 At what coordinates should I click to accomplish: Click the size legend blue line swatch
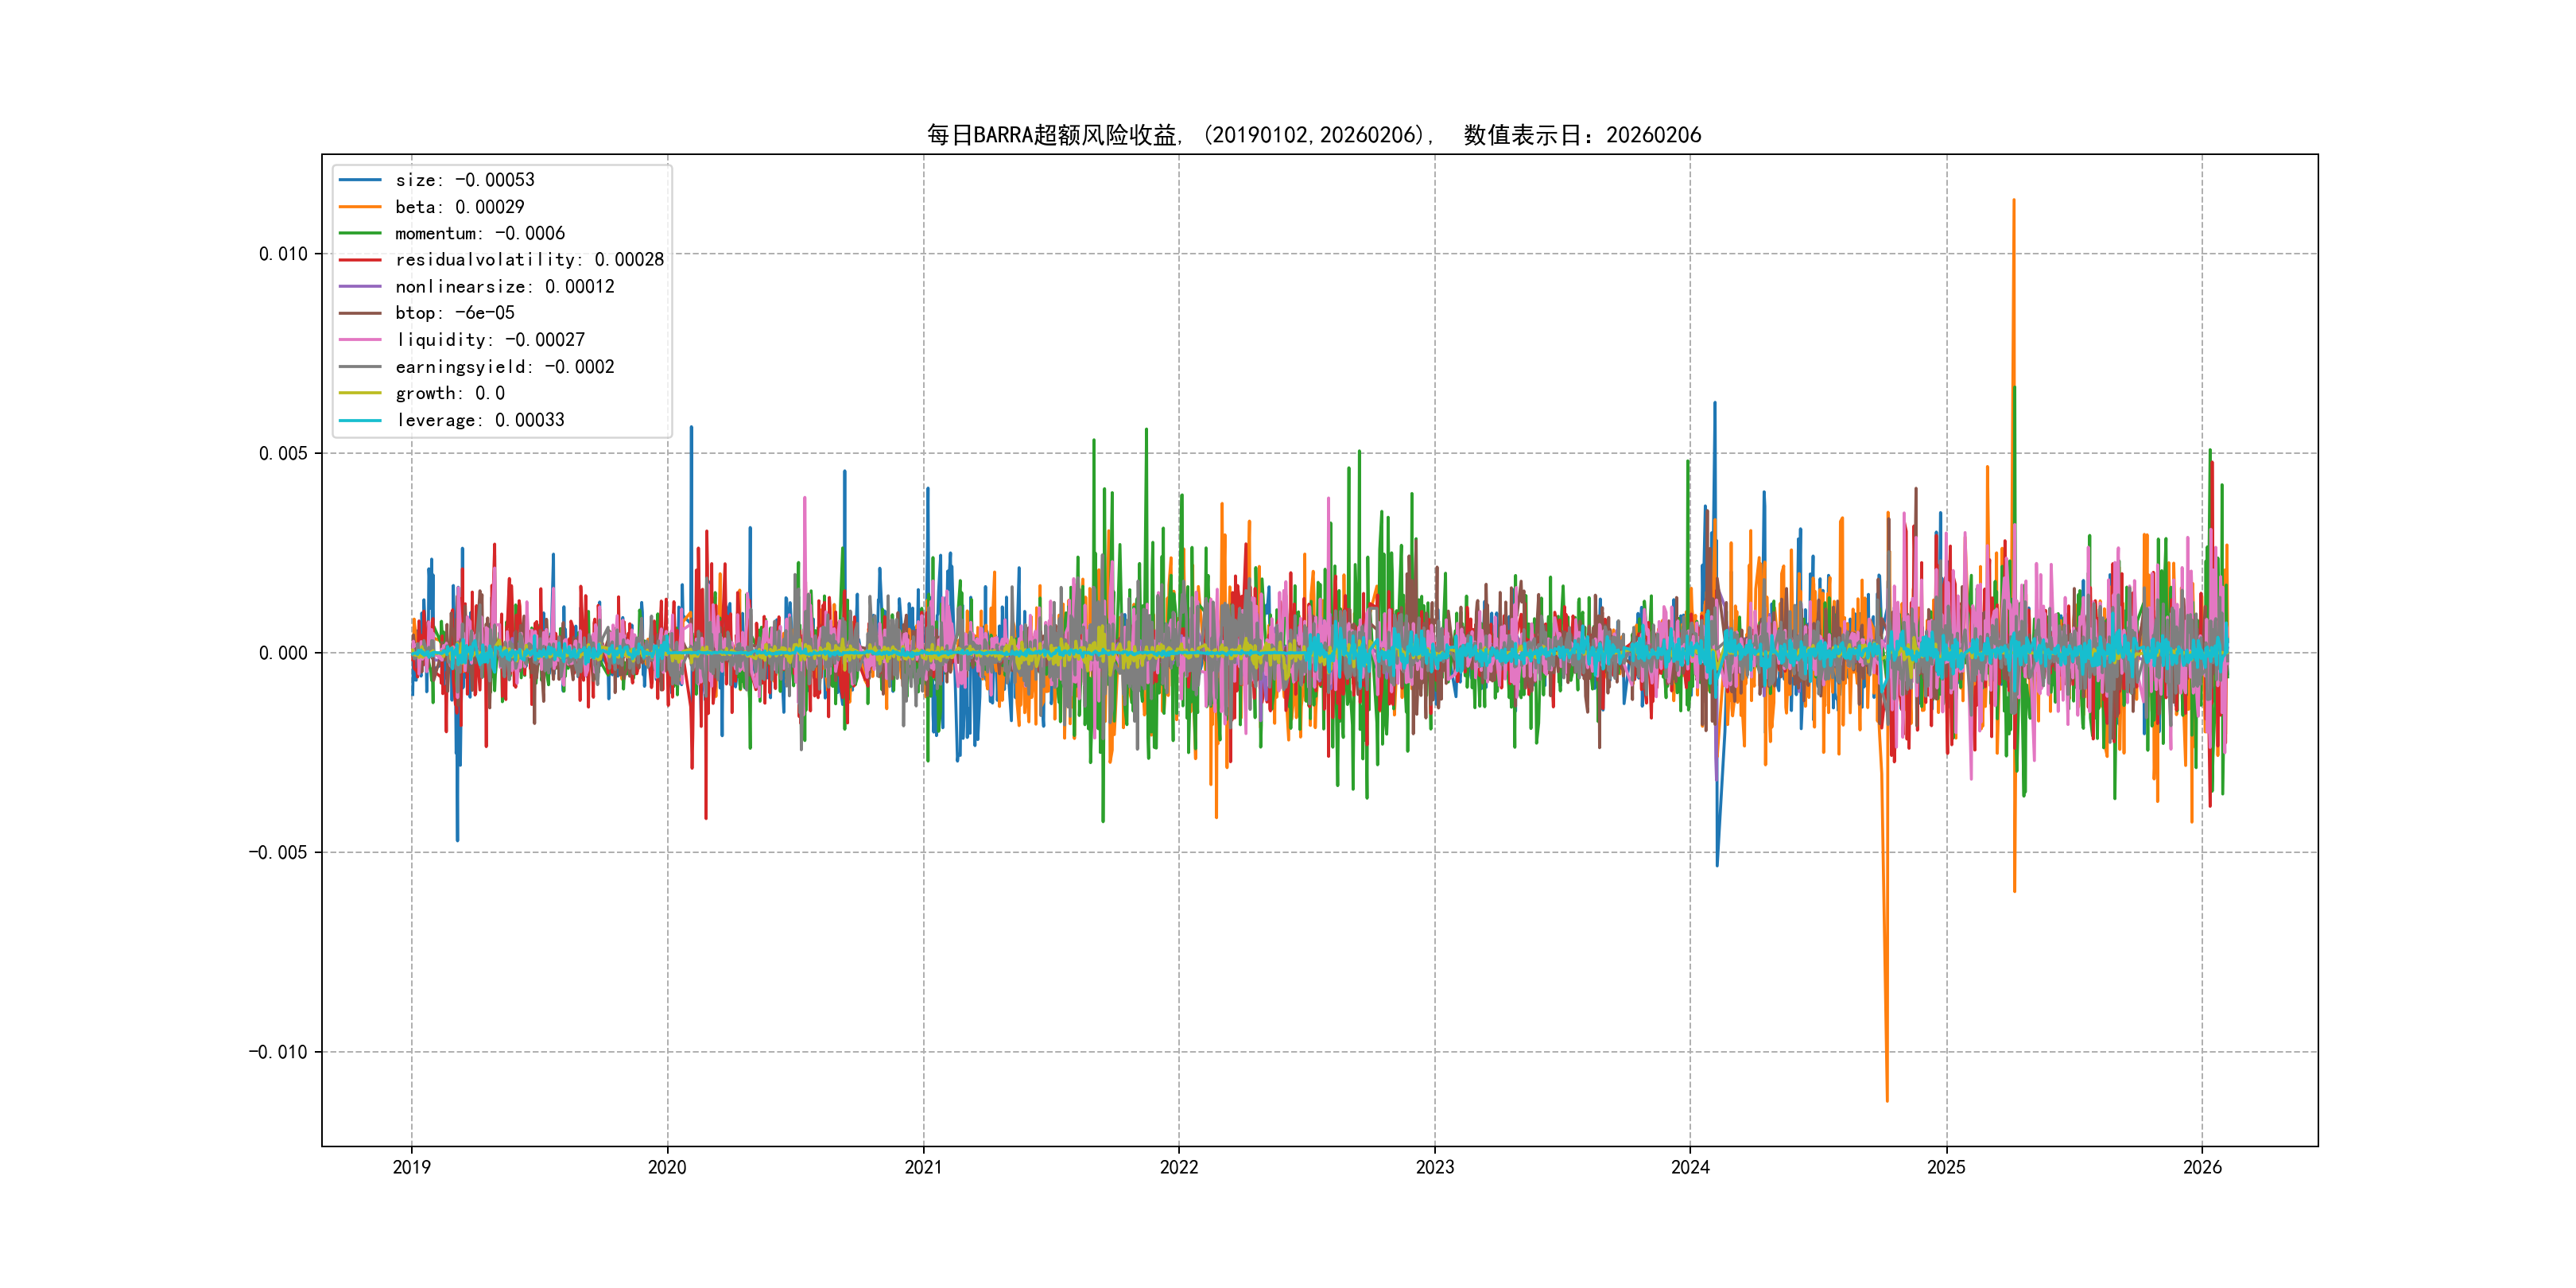360,180
